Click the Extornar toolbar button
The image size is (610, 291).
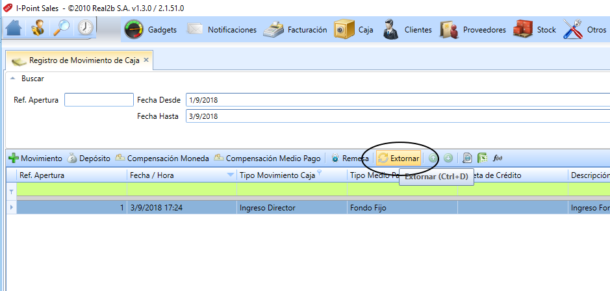(399, 158)
